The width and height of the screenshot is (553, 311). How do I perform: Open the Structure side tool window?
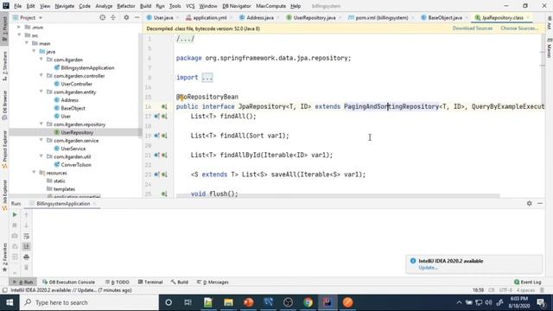click(4, 66)
